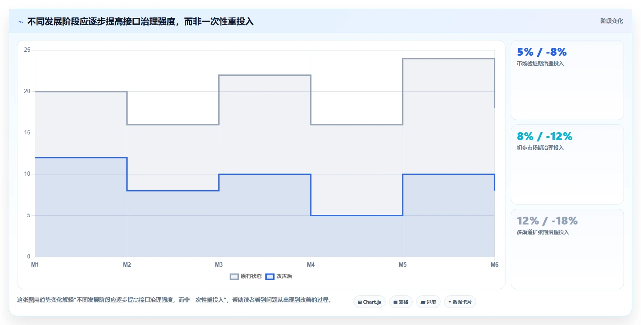Click the Chart.js tag chip

pos(370,302)
